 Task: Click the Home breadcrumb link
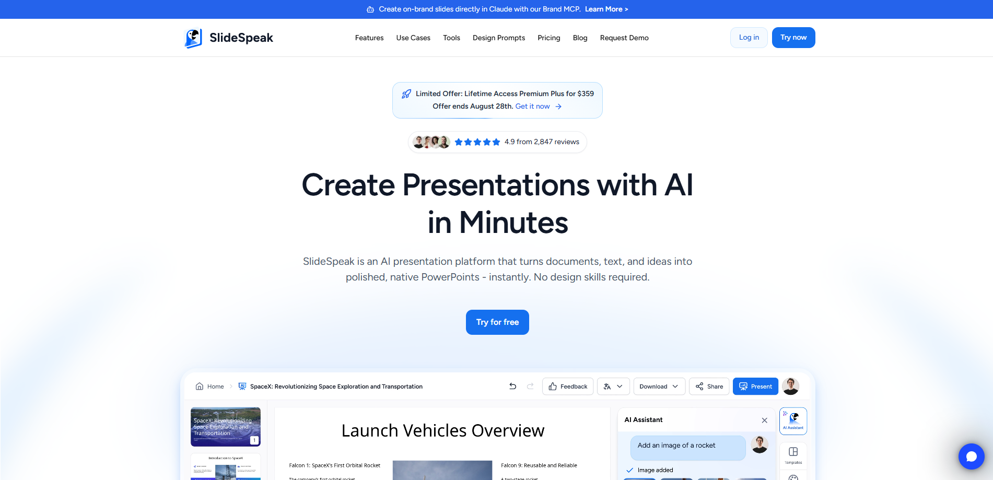215,387
